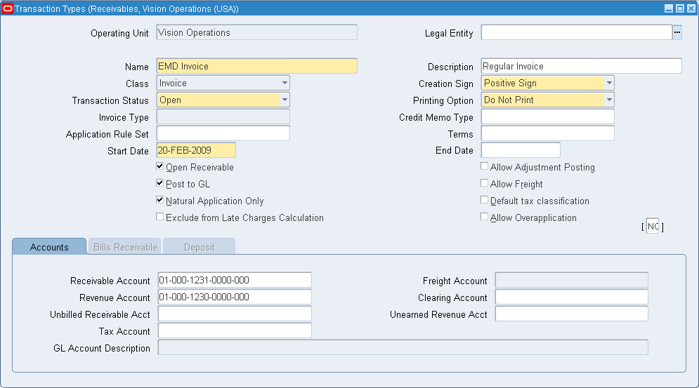Screen dimensions: 699x388
Task: Click the Clearing Account field
Action: coord(572,297)
